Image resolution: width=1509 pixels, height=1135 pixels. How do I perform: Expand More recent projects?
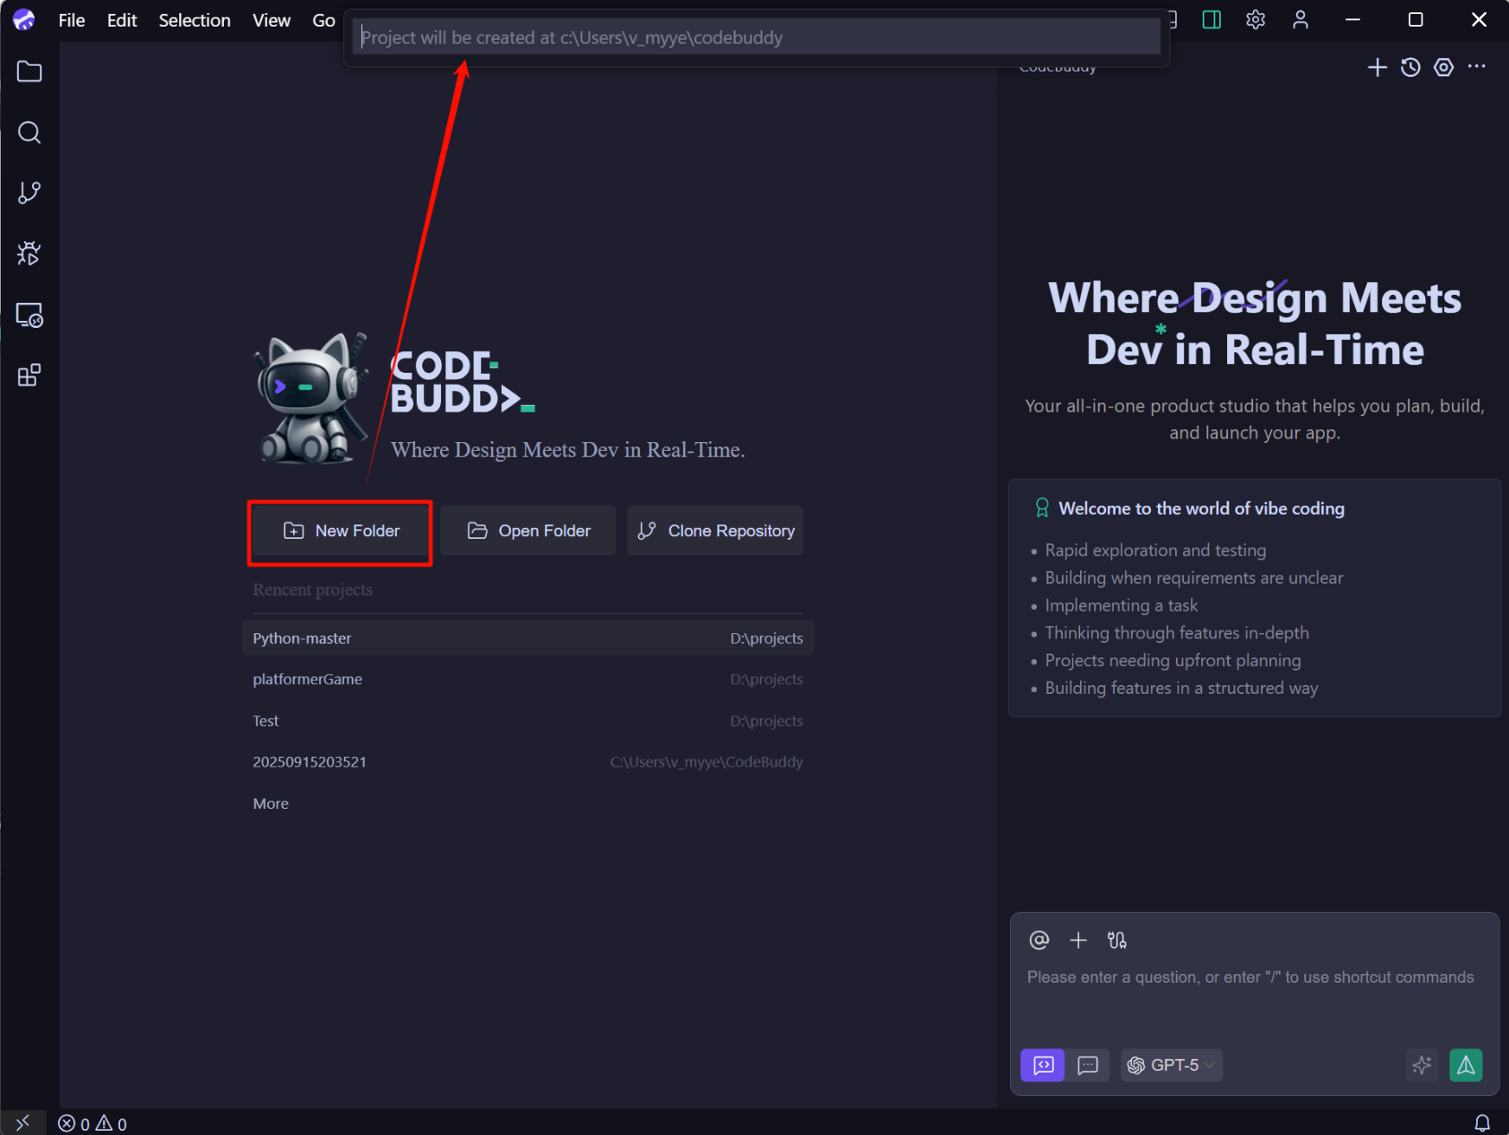click(x=271, y=804)
